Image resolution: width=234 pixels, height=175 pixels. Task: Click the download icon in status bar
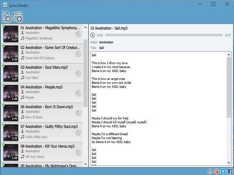coord(210,171)
